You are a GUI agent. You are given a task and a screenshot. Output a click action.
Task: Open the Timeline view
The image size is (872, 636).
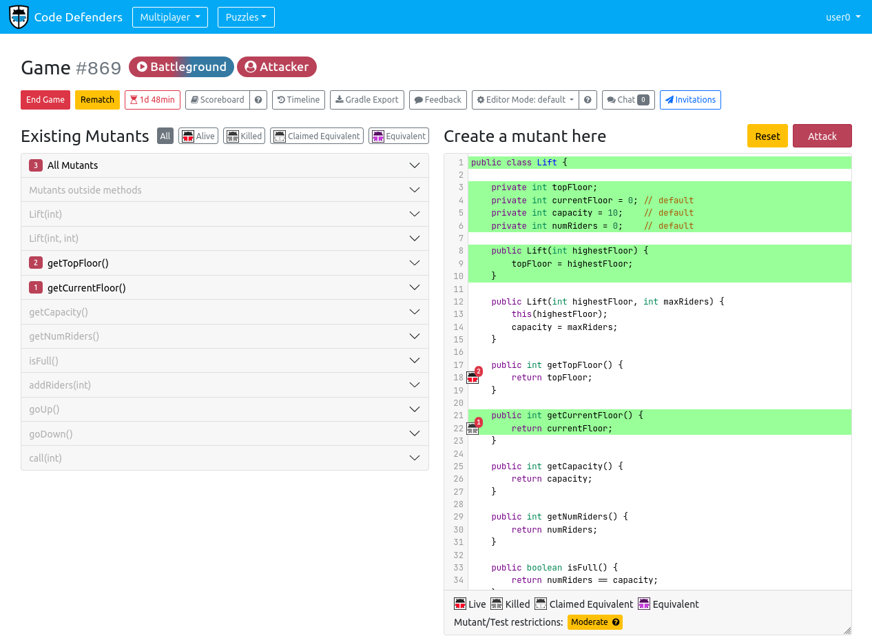298,100
